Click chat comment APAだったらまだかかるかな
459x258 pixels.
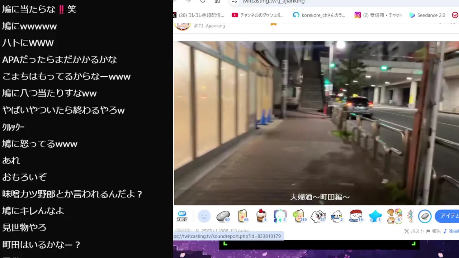pos(60,59)
